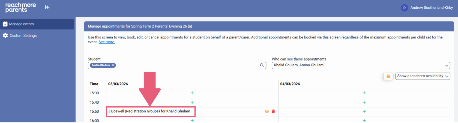This screenshot has height=123, width=458.
Task: Collapse the sidebar with the arrow icon
Action: click(47, 7)
